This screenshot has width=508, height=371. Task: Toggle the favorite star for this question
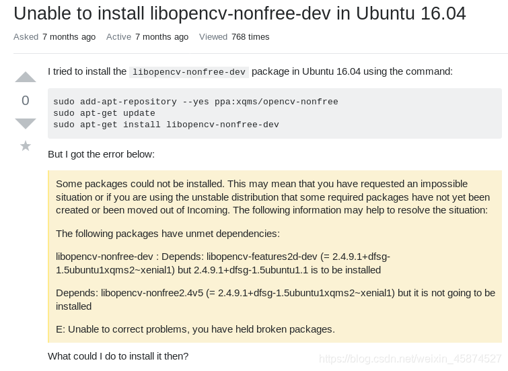tap(26, 145)
